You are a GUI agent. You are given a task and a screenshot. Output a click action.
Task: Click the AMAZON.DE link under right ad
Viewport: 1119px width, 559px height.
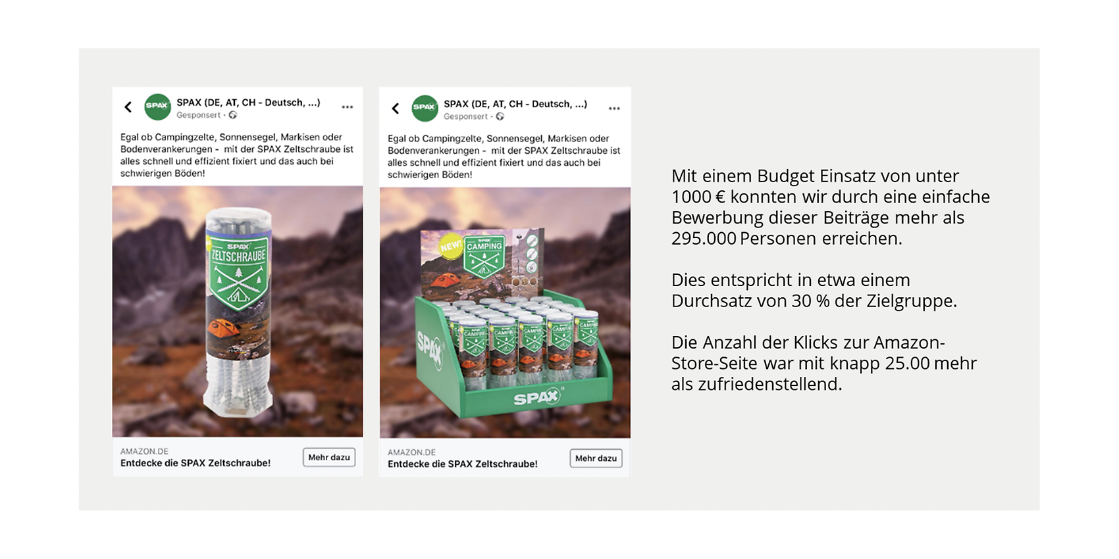point(411,452)
